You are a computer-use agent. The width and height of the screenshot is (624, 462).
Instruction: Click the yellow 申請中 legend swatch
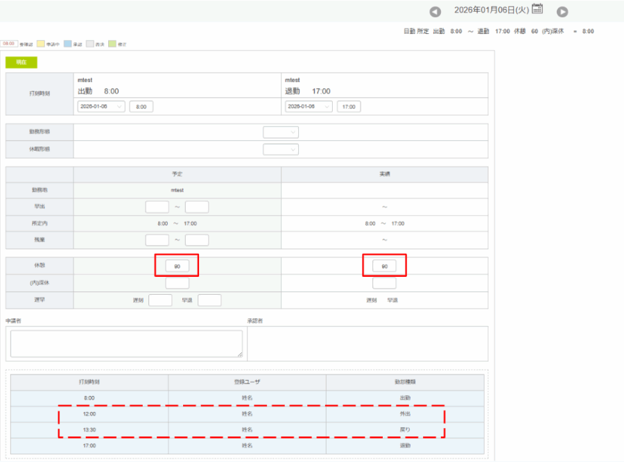pos(41,44)
